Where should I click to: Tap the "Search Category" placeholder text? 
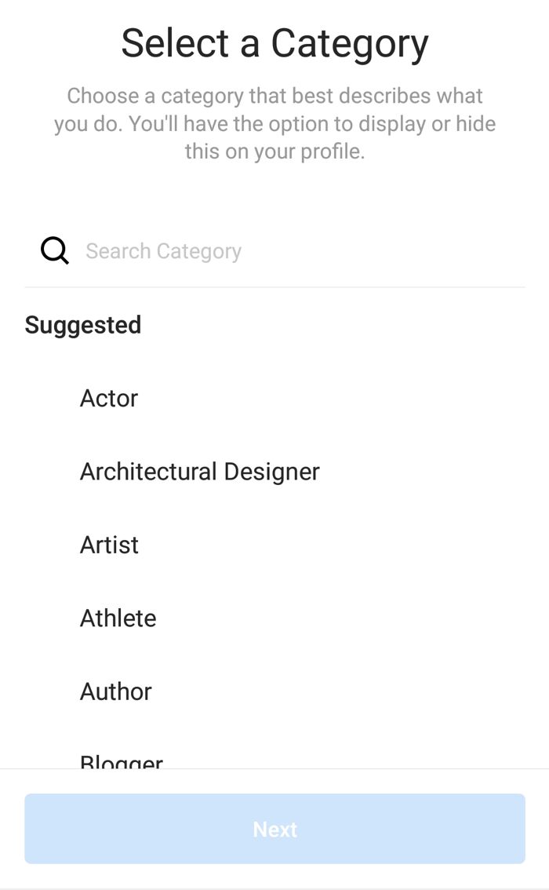coord(163,251)
